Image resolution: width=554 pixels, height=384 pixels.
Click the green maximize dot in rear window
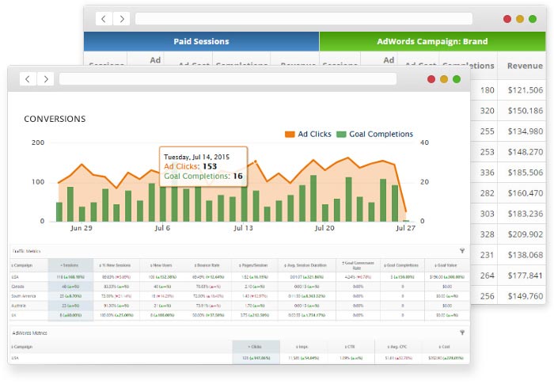click(533, 18)
